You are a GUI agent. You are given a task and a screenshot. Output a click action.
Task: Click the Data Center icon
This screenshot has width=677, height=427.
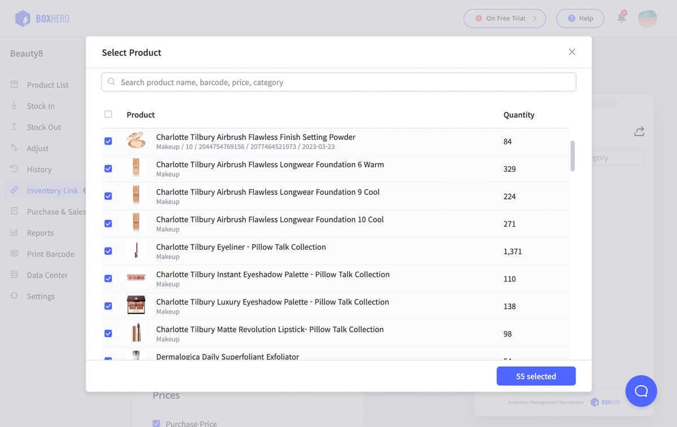pyautogui.click(x=14, y=275)
